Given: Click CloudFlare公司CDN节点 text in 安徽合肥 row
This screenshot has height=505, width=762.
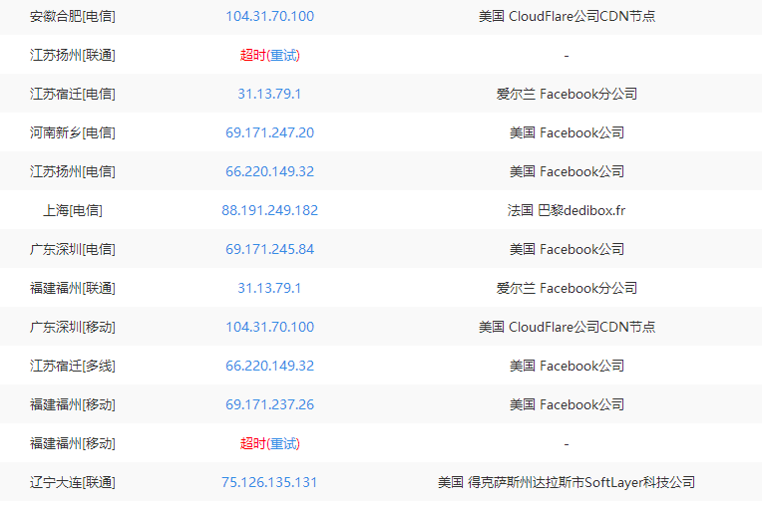Looking at the screenshot, I should [581, 17].
